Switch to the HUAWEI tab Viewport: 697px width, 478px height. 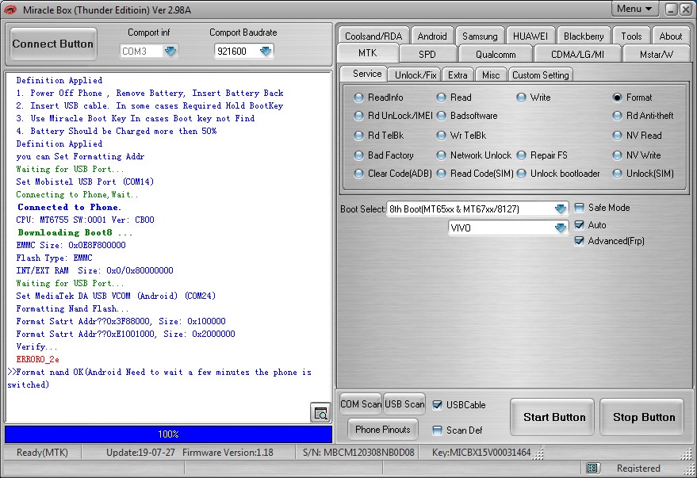point(530,36)
